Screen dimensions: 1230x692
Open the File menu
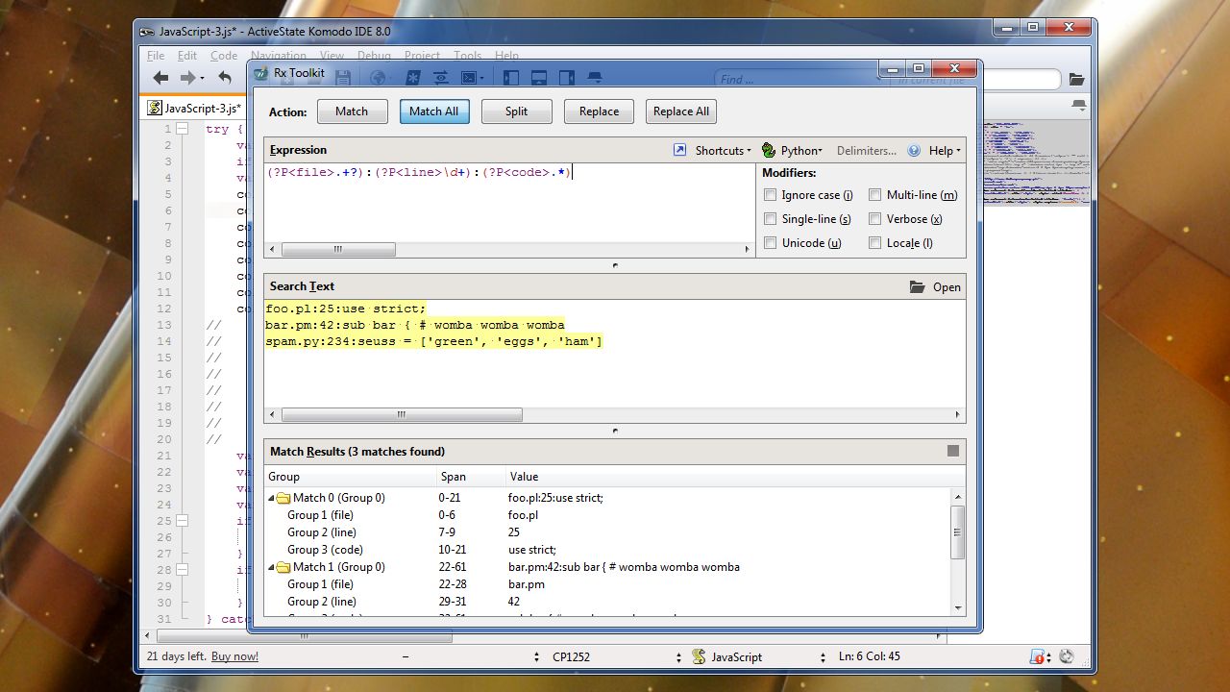(x=156, y=56)
